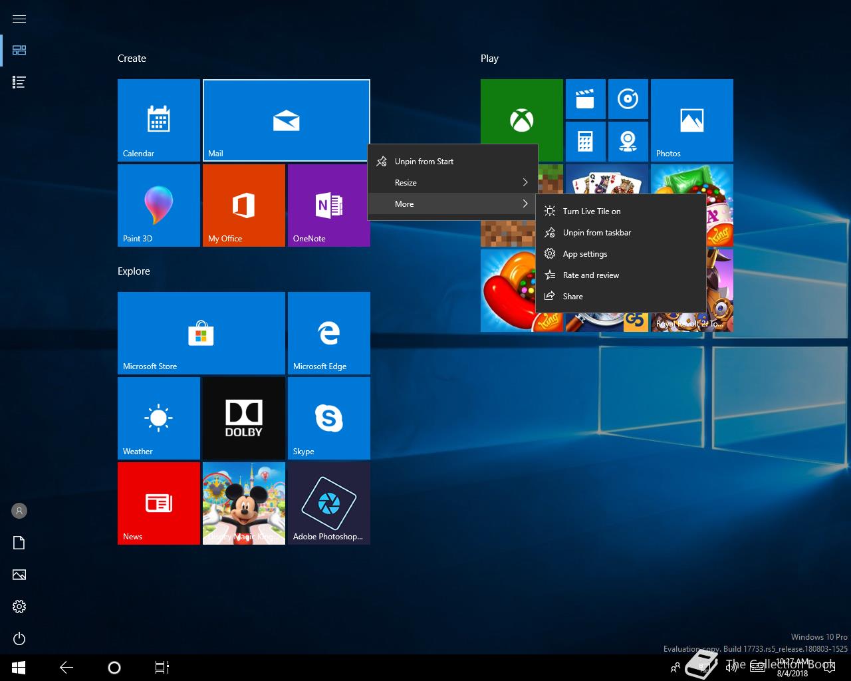Open the Power options button
851x681 pixels.
point(19,638)
